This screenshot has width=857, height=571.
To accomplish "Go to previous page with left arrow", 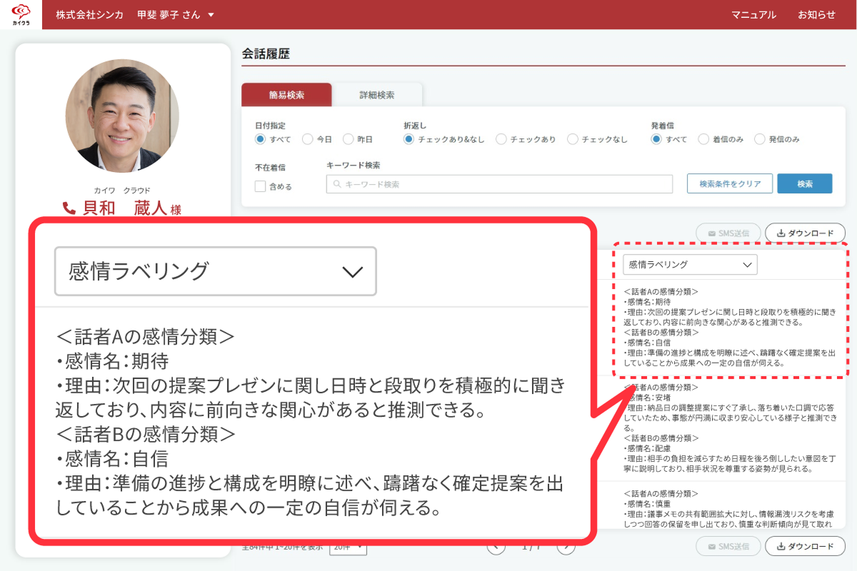I will click(x=496, y=547).
